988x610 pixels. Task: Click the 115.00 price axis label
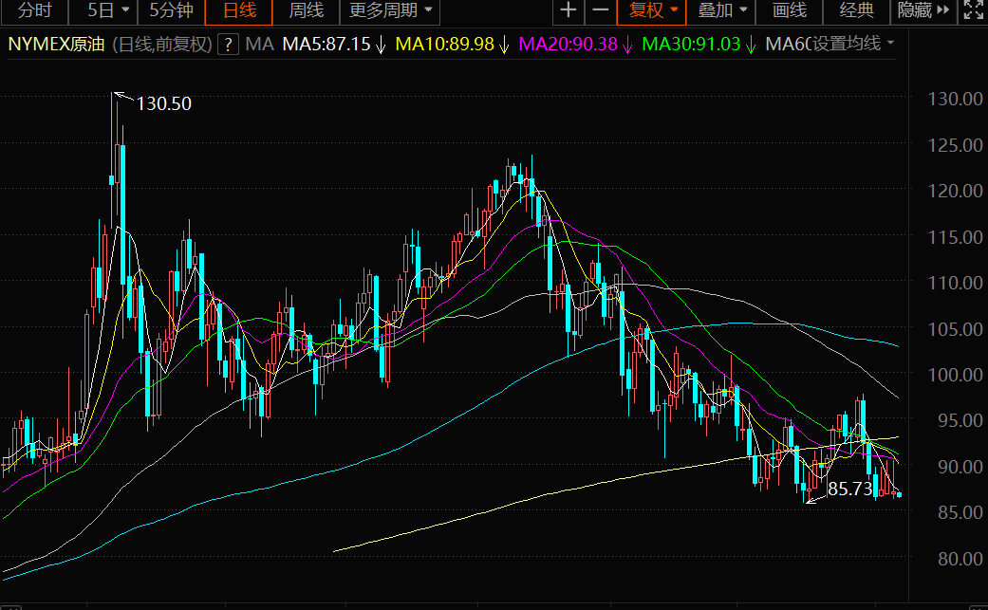tap(955, 237)
